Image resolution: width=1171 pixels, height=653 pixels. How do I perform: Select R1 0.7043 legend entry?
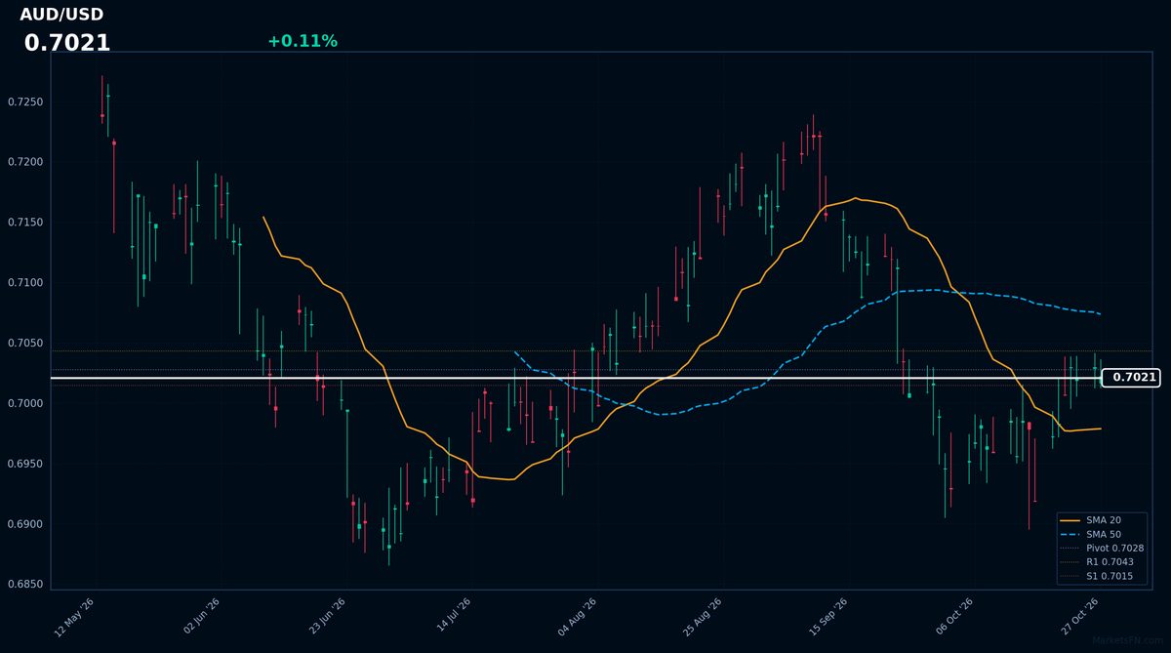(x=1097, y=562)
